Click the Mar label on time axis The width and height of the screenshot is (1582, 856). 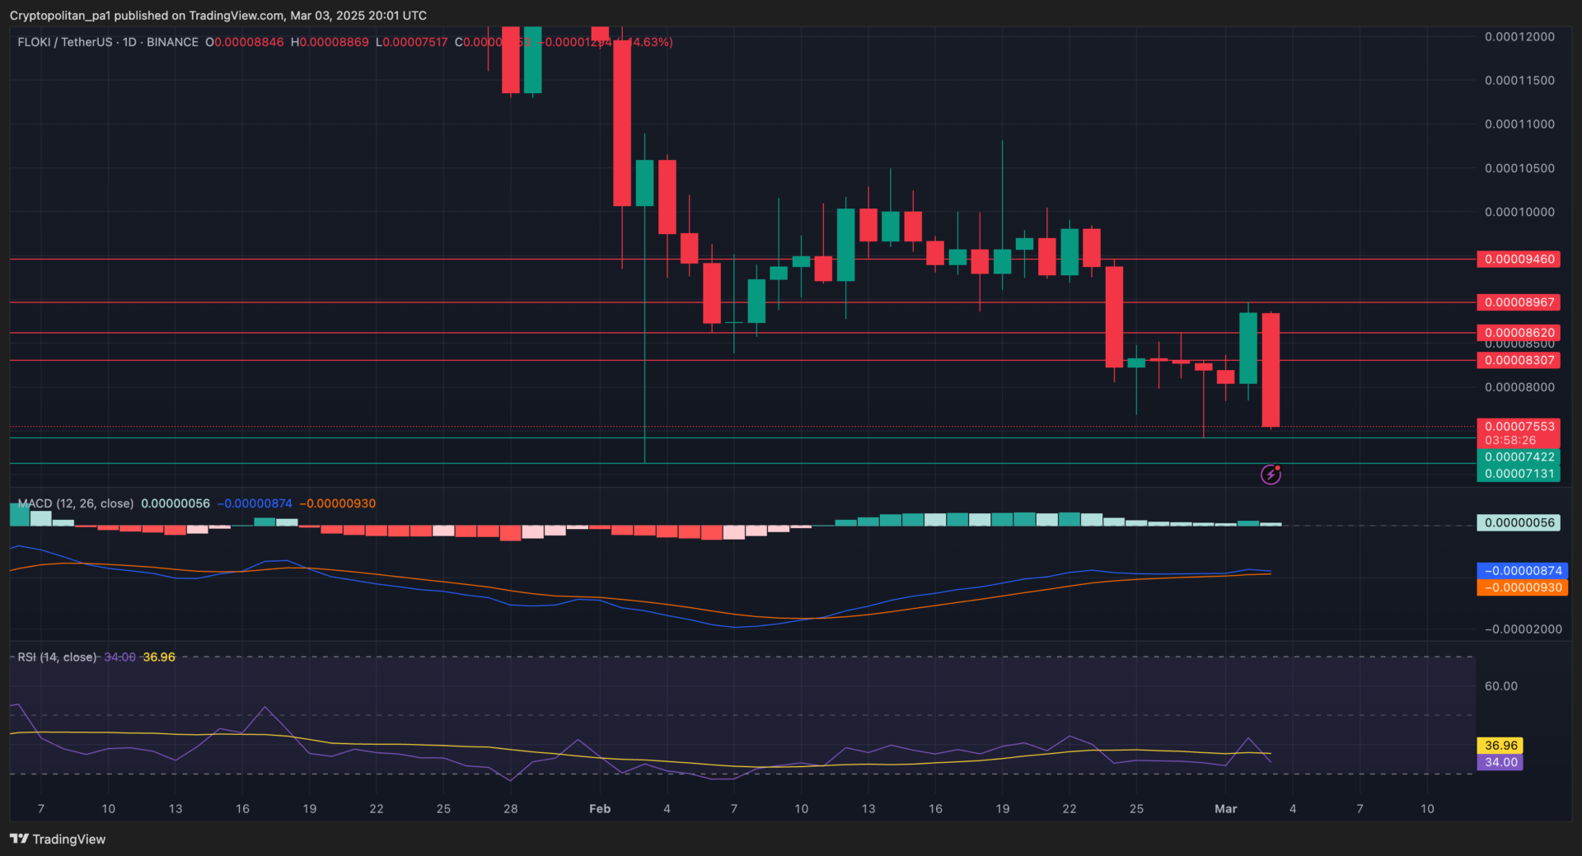coord(1225,808)
